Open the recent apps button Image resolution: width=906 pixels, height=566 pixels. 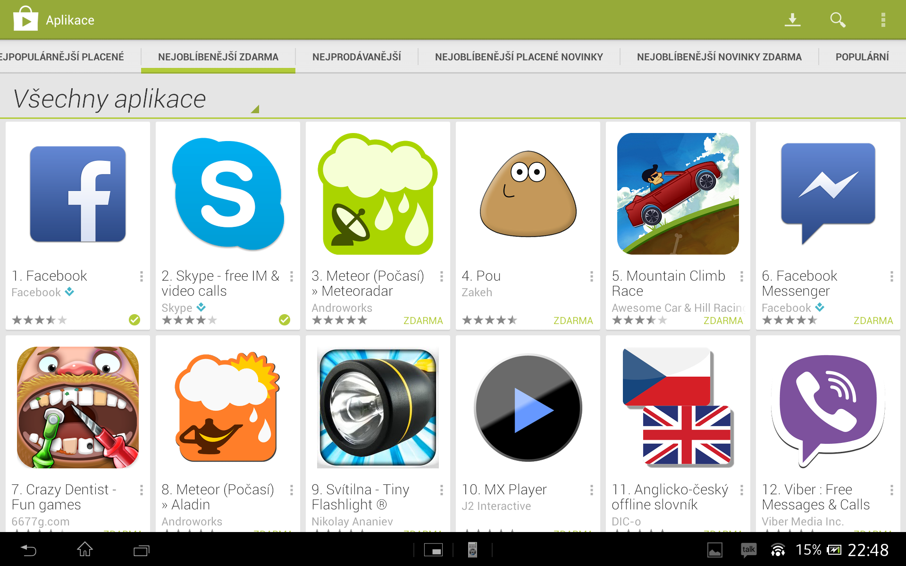[x=141, y=550]
